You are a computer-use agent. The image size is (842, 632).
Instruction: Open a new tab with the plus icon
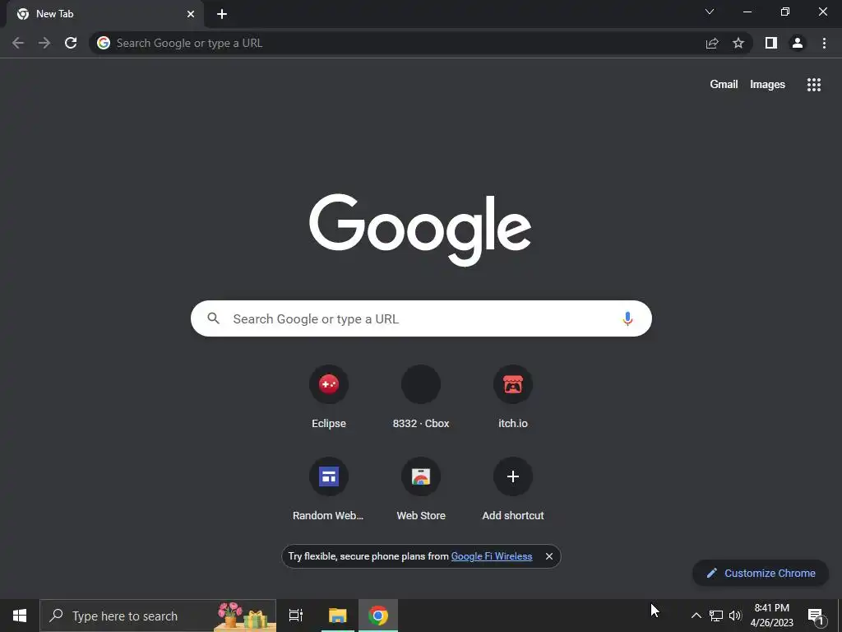point(222,14)
